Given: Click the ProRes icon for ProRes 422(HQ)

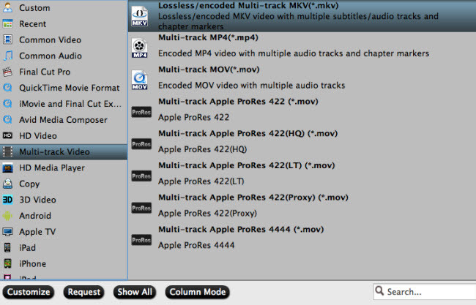Looking at the screenshot, I should point(141,144).
